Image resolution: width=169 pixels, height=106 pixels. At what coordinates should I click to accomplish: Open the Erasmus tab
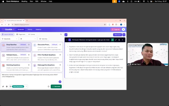(x=38, y=29)
